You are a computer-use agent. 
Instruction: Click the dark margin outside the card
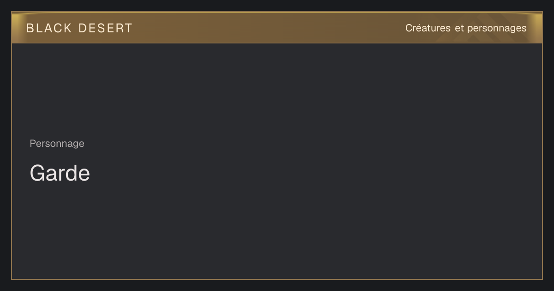point(277,285)
